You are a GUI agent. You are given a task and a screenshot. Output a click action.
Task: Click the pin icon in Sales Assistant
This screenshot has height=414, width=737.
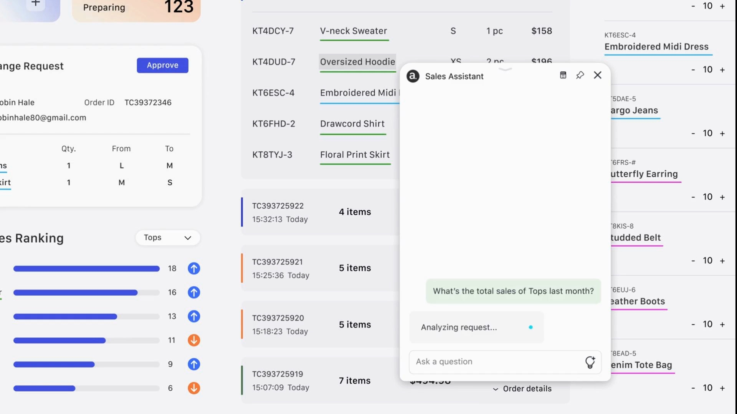click(x=580, y=75)
